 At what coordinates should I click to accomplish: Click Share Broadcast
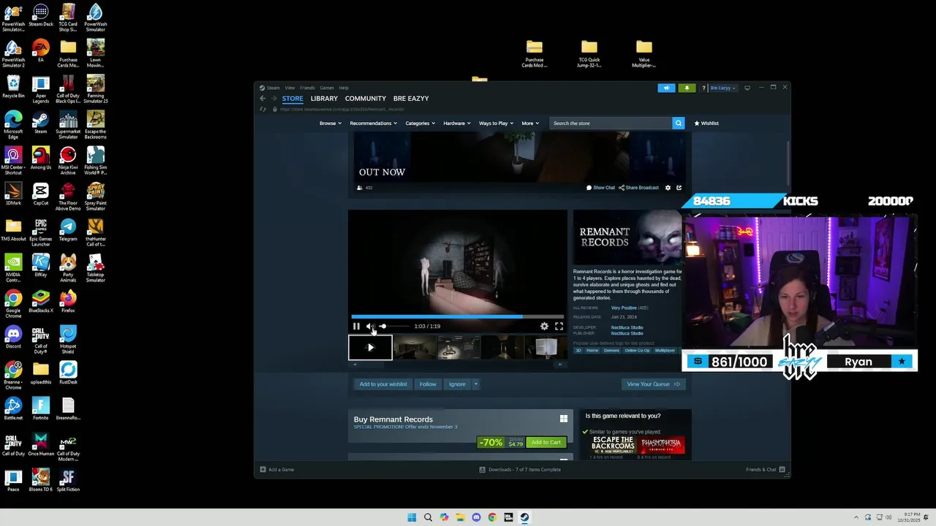[638, 188]
